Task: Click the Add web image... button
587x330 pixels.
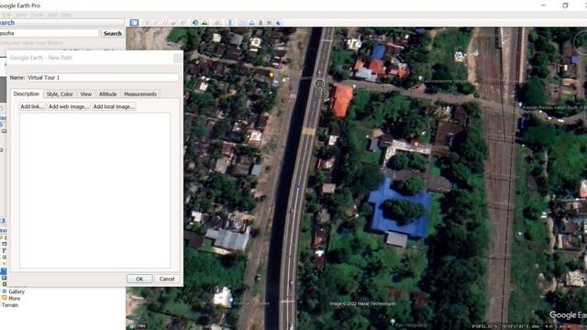Action: (x=69, y=106)
